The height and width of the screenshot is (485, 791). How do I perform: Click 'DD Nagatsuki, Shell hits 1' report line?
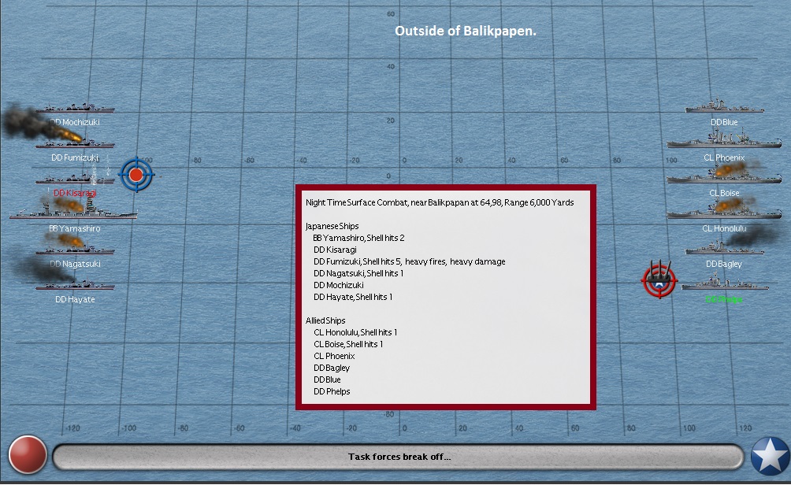click(358, 273)
